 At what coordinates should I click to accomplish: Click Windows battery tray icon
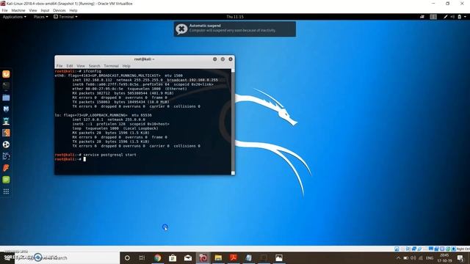(x=405, y=258)
